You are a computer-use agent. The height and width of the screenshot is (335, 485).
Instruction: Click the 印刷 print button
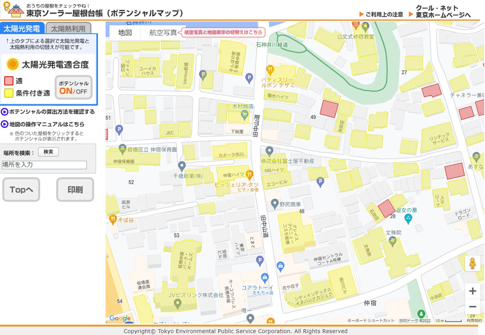click(x=75, y=189)
